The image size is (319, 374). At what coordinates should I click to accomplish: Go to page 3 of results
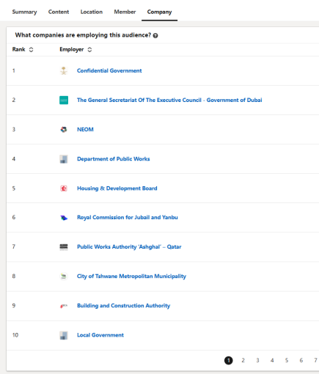tap(257, 360)
